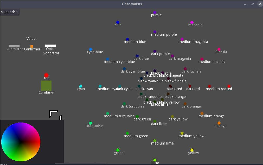263x165 pixels.
Task: Click the orange color dot
Action: click(219, 123)
